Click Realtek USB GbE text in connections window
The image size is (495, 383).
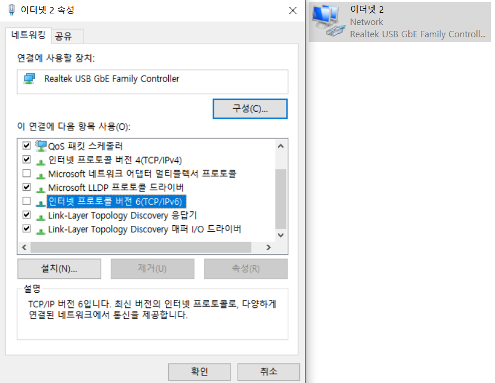pos(418,34)
